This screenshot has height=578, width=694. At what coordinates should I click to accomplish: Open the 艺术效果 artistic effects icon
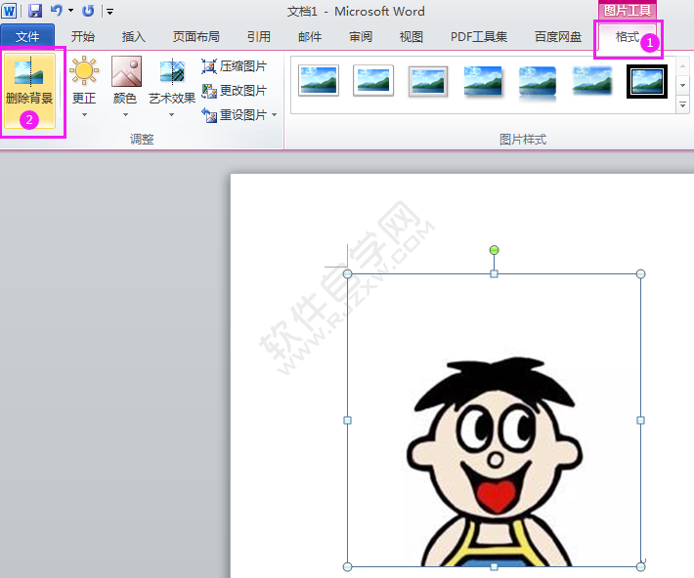coord(172,70)
